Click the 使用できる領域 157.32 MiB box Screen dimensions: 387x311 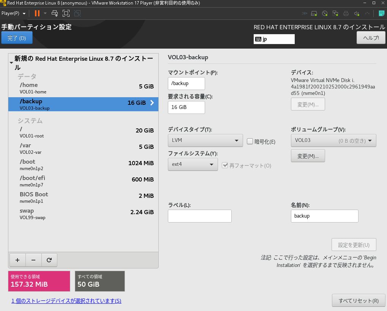[x=39, y=281]
